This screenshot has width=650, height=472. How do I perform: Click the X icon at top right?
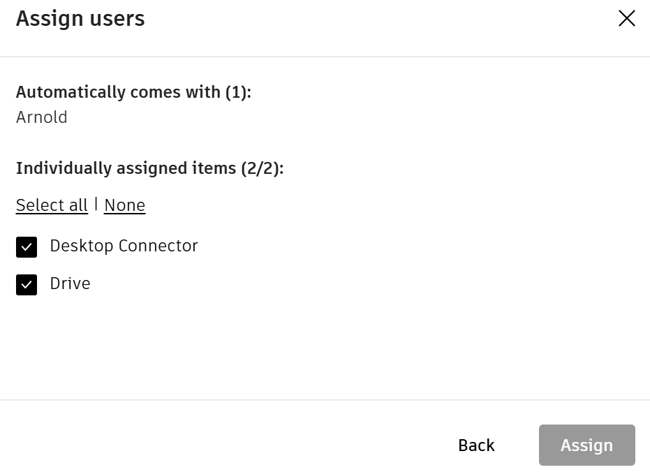(626, 19)
